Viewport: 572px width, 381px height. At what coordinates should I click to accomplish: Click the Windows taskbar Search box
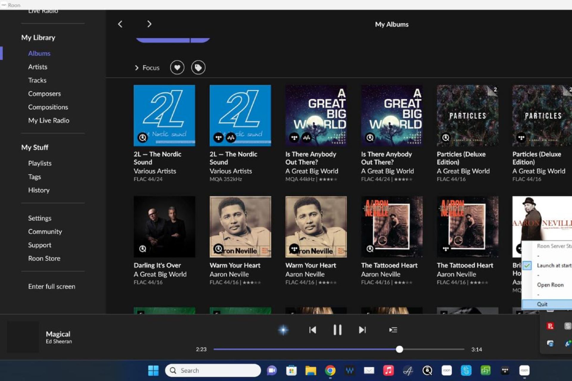coord(213,370)
